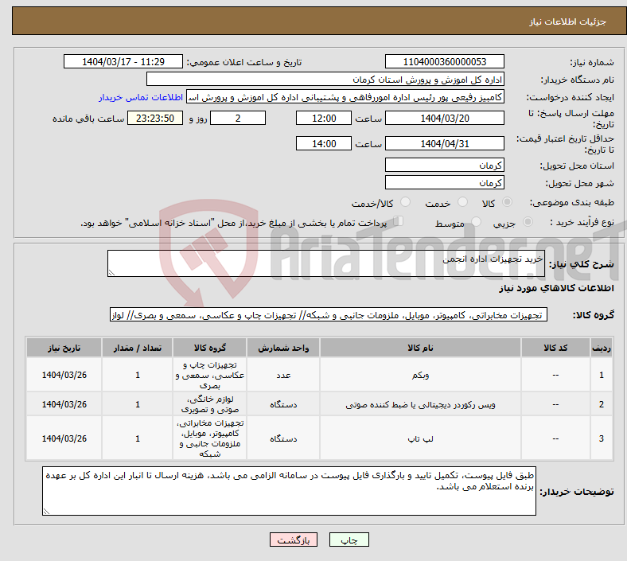Click the buyer organization name field

(x=325, y=79)
